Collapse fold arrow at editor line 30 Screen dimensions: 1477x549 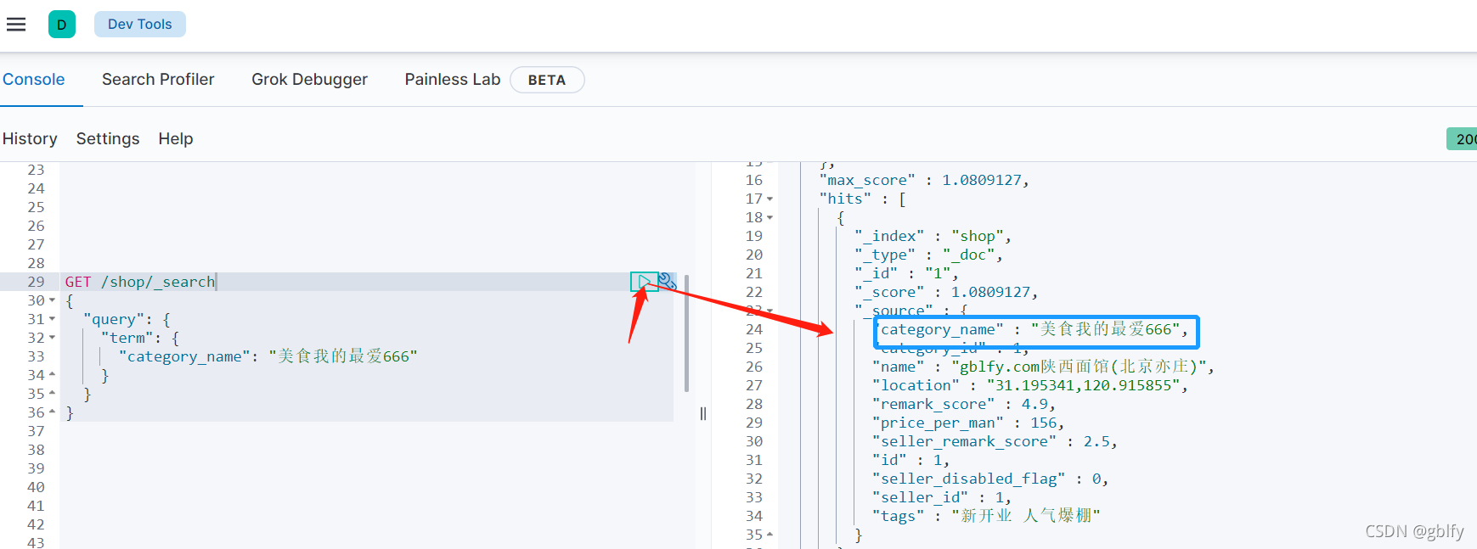(52, 300)
